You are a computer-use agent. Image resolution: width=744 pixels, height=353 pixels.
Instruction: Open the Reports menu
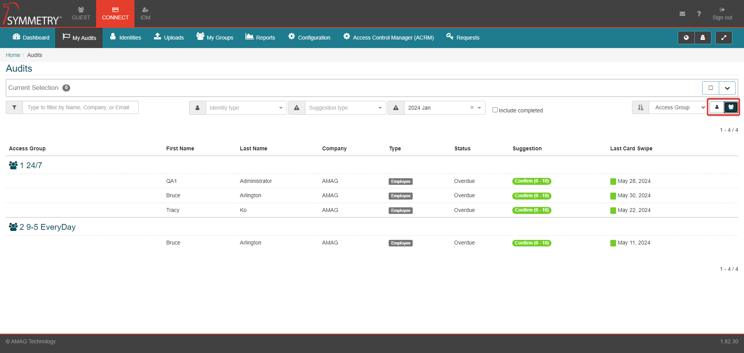tap(260, 38)
